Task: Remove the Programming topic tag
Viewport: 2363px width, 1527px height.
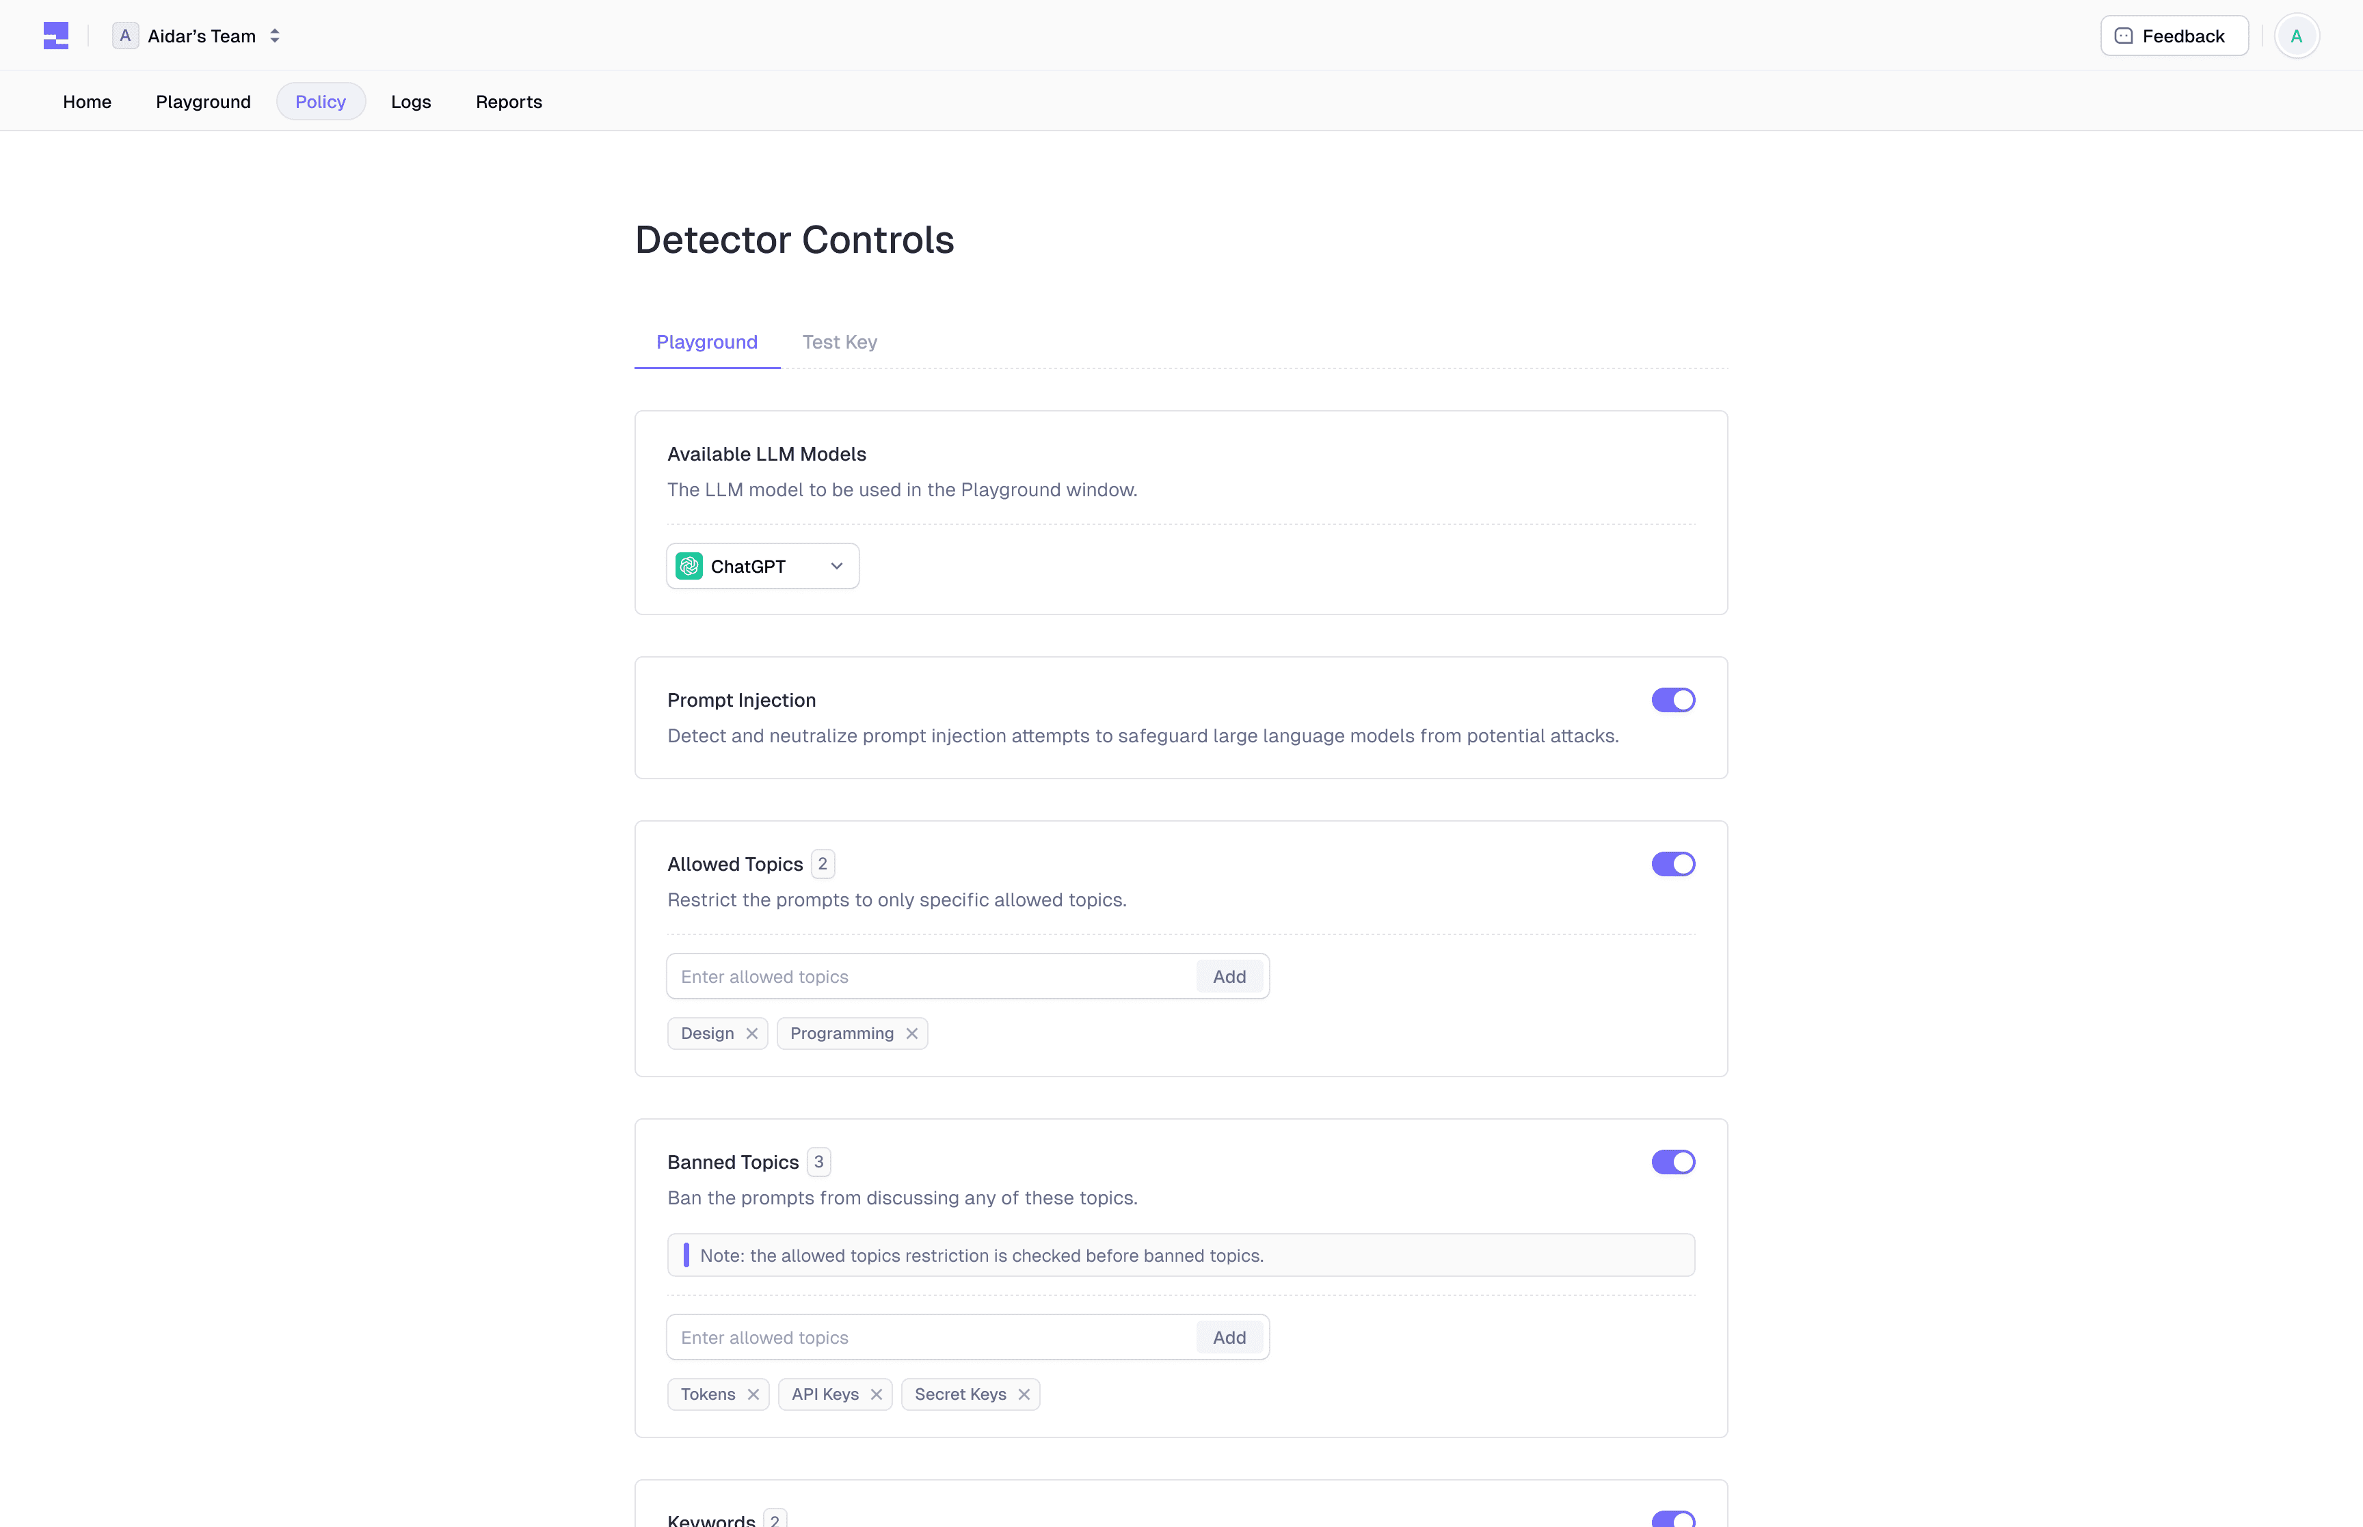Action: pos(911,1033)
